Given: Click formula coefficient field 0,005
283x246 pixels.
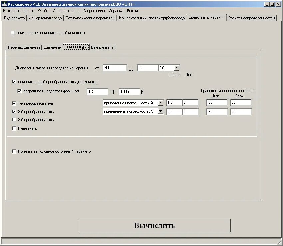Looking at the screenshot, I should (x=129, y=92).
